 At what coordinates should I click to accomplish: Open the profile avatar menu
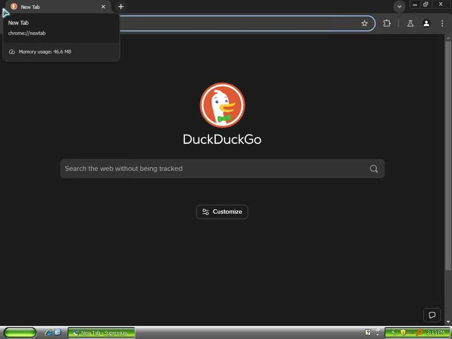click(x=426, y=23)
